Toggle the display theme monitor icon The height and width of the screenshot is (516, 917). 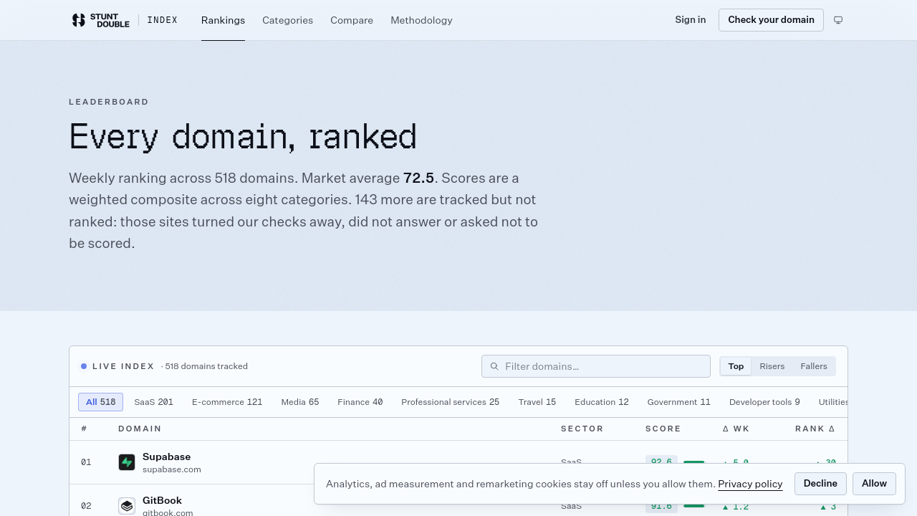tap(838, 20)
